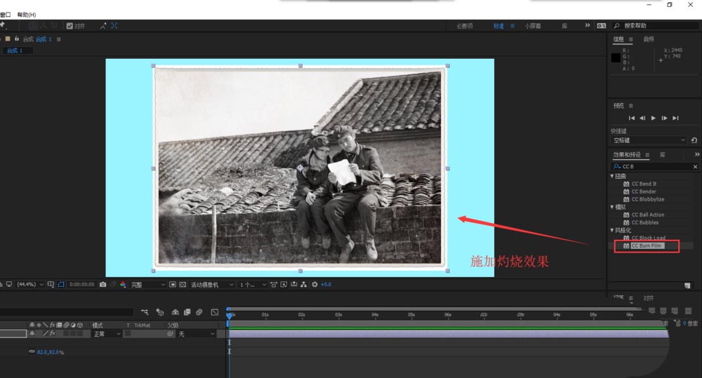This screenshot has width=702, height=378.
Task: Switch to the 小屏幕 workspace
Action: coord(533,26)
